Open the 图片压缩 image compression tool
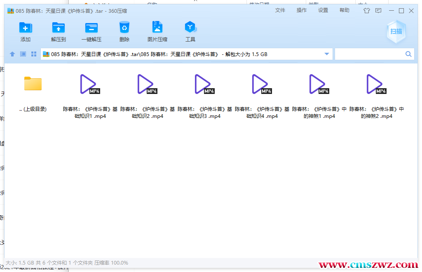The image size is (422, 272). (x=157, y=32)
